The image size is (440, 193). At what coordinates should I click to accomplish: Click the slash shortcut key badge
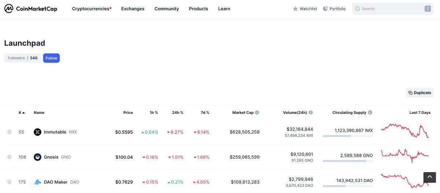click(x=428, y=9)
